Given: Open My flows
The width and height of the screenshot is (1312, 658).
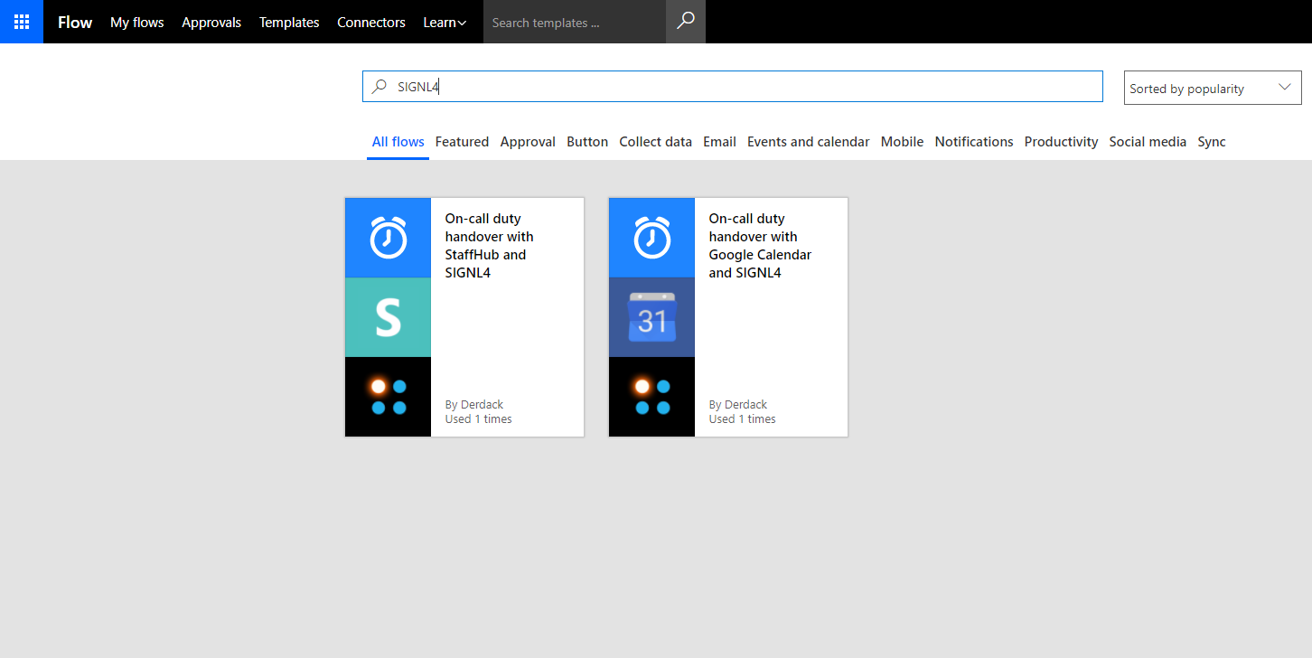Looking at the screenshot, I should (137, 23).
